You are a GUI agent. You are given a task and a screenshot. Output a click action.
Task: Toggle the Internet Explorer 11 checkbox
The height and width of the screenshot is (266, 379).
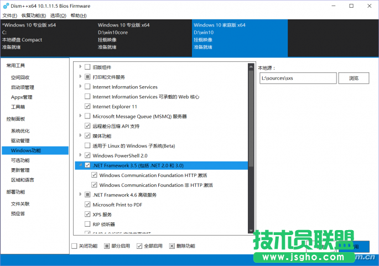(87, 106)
